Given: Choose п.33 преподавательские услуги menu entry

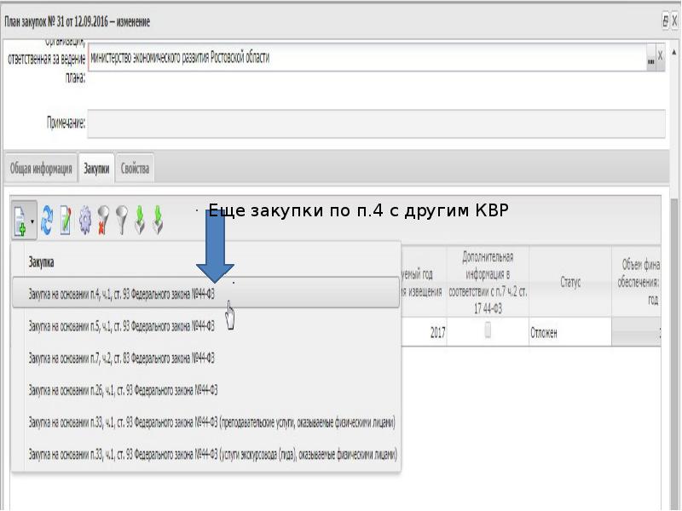Looking at the screenshot, I should tap(205, 422).
